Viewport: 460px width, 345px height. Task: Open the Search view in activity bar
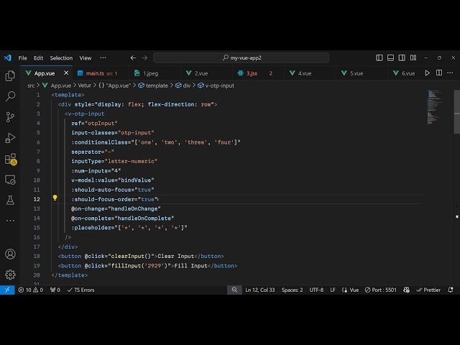tap(10, 96)
